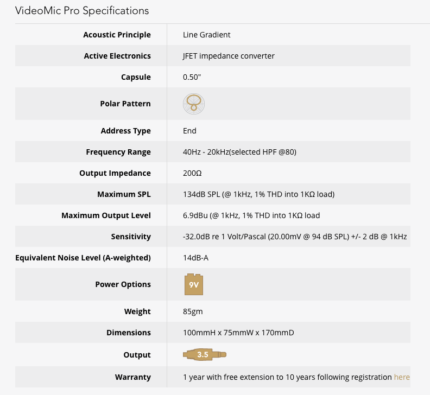Image resolution: width=430 pixels, height=395 pixels.
Task: Click the Dimensions value text
Action: click(x=238, y=333)
